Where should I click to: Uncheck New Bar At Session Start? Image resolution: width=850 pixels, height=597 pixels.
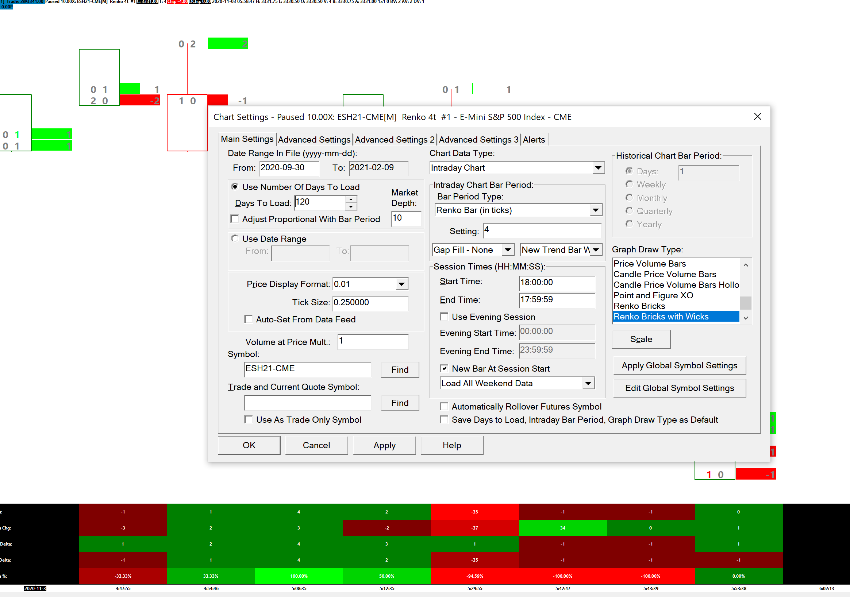click(x=444, y=368)
